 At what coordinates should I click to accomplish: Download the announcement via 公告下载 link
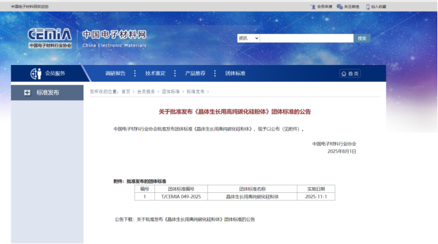[195, 219]
